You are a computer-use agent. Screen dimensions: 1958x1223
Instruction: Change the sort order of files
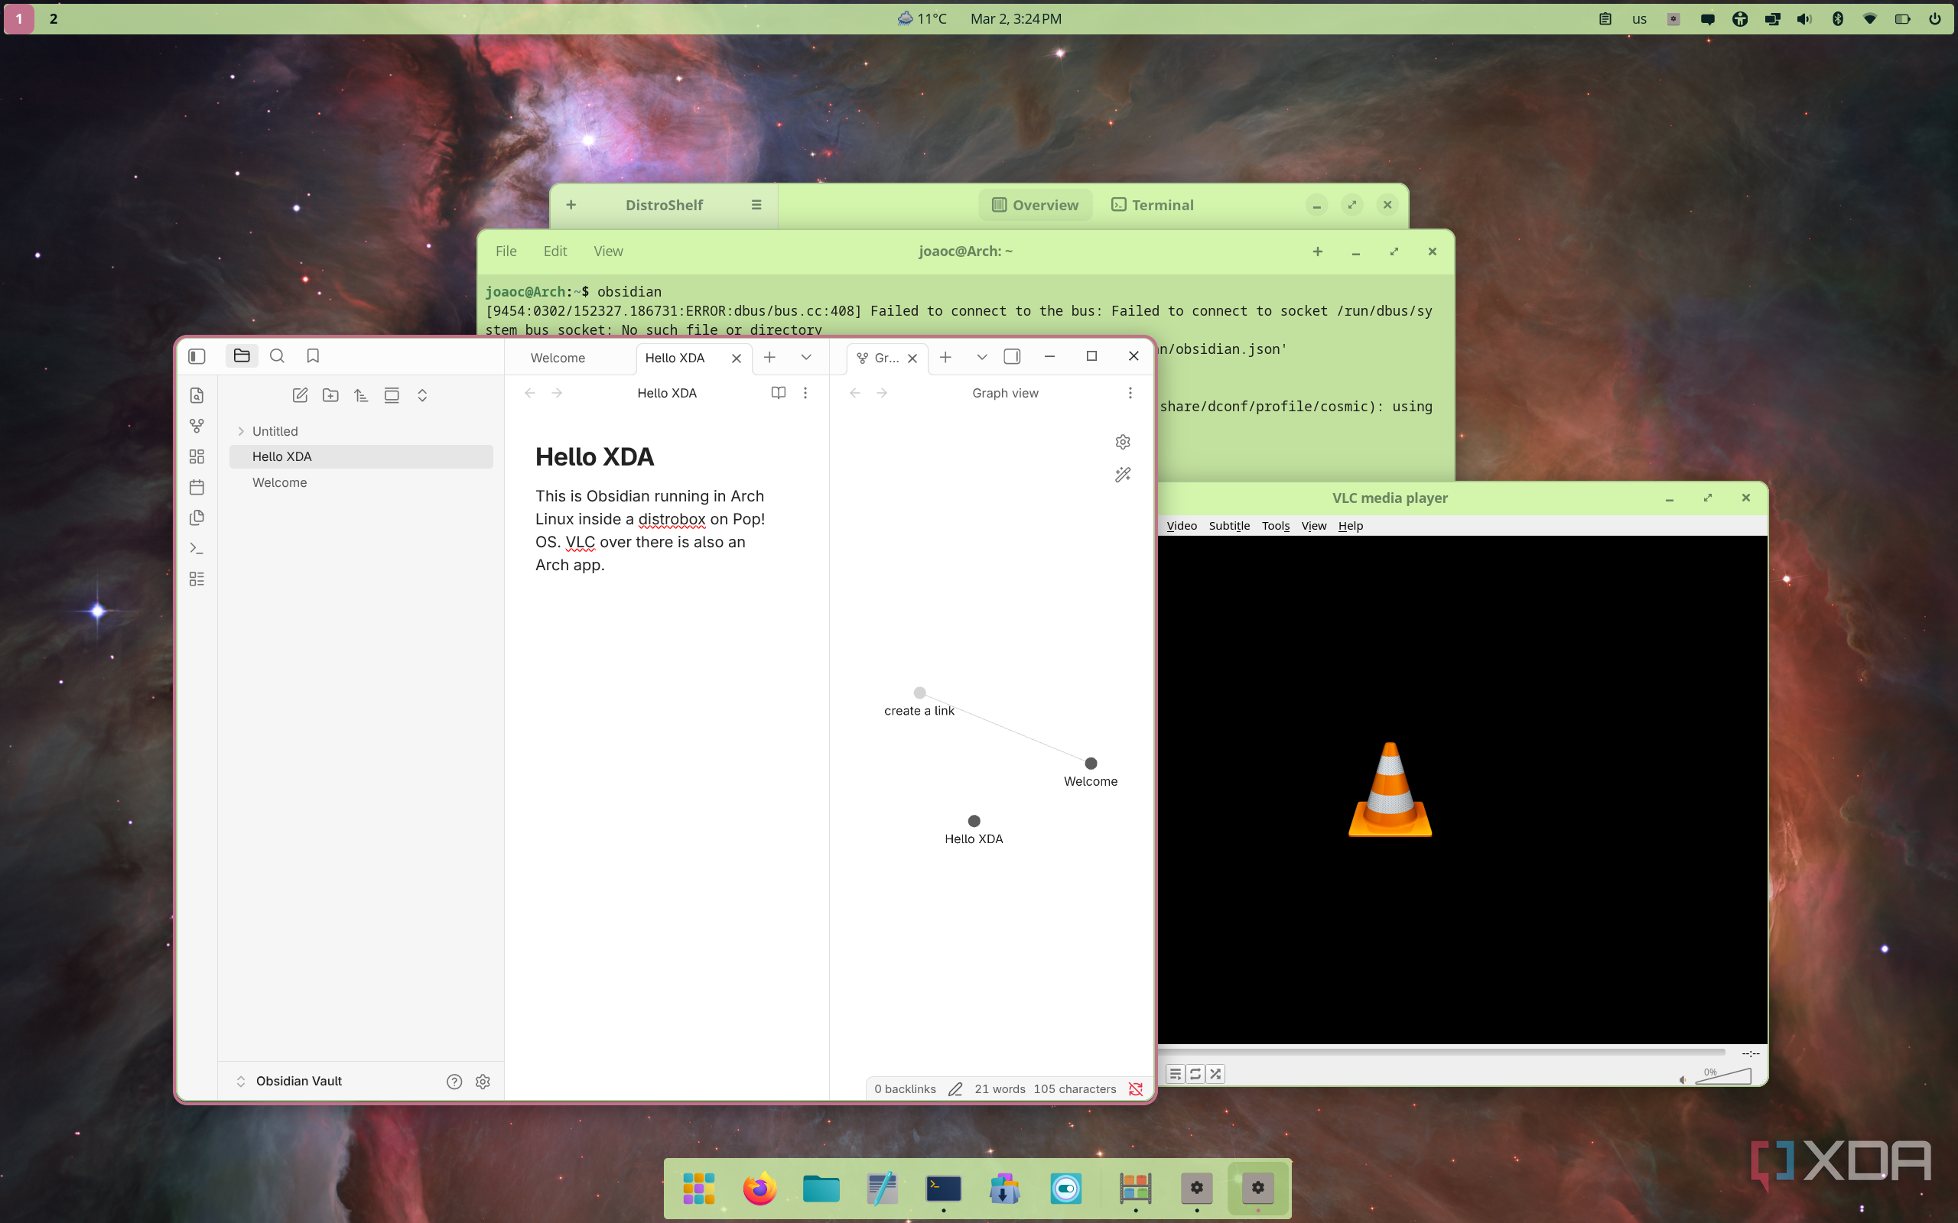(x=361, y=395)
